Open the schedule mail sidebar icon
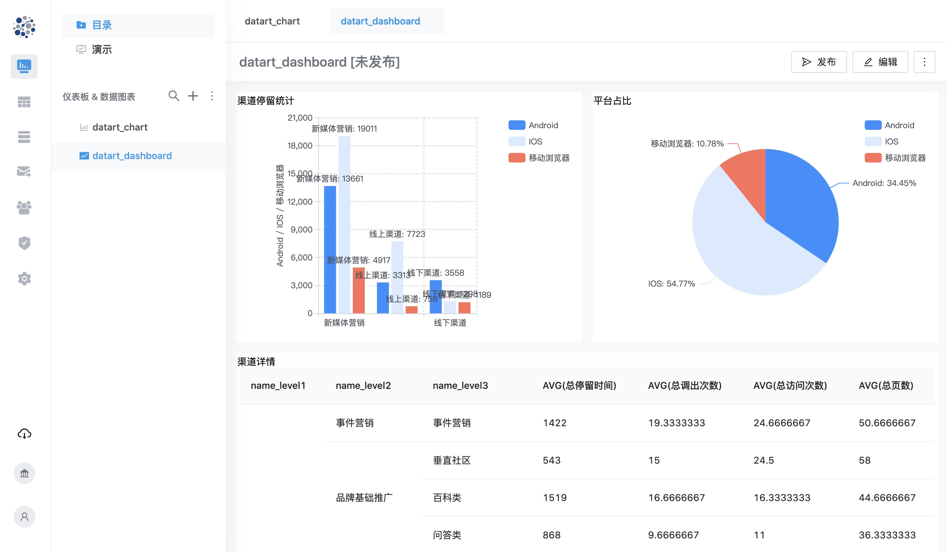 pyautogui.click(x=24, y=172)
